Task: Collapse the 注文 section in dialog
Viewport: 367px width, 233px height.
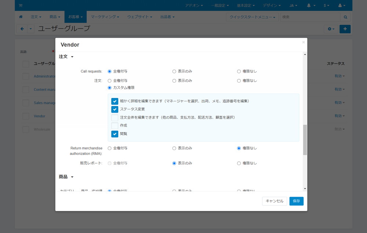Action: (66, 57)
